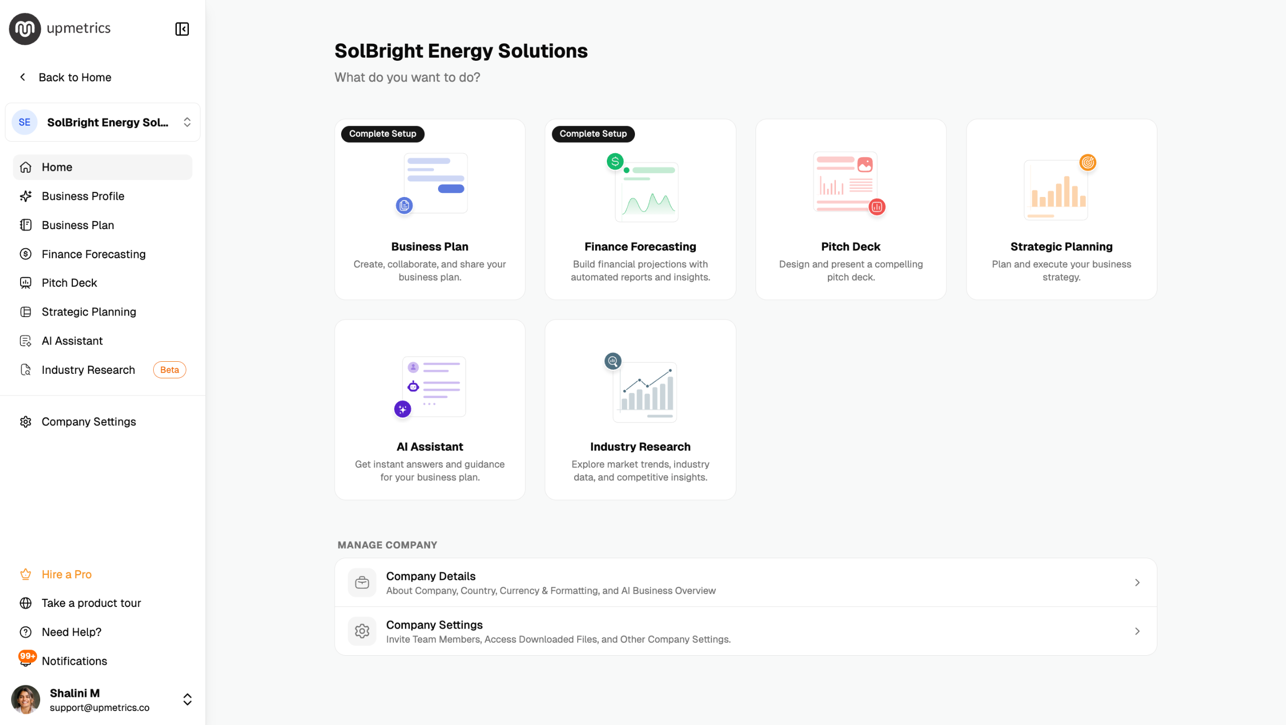The height and width of the screenshot is (725, 1286).
Task: Open the Pitch Deck card
Action: point(851,210)
